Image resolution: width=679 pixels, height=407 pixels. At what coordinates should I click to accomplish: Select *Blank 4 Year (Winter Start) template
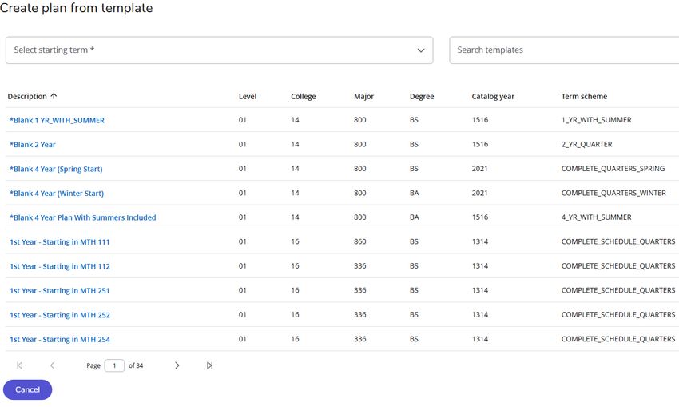tap(57, 194)
